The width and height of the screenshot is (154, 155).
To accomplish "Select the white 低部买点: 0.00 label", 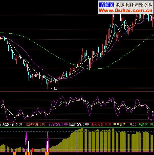I will pos(79,124).
